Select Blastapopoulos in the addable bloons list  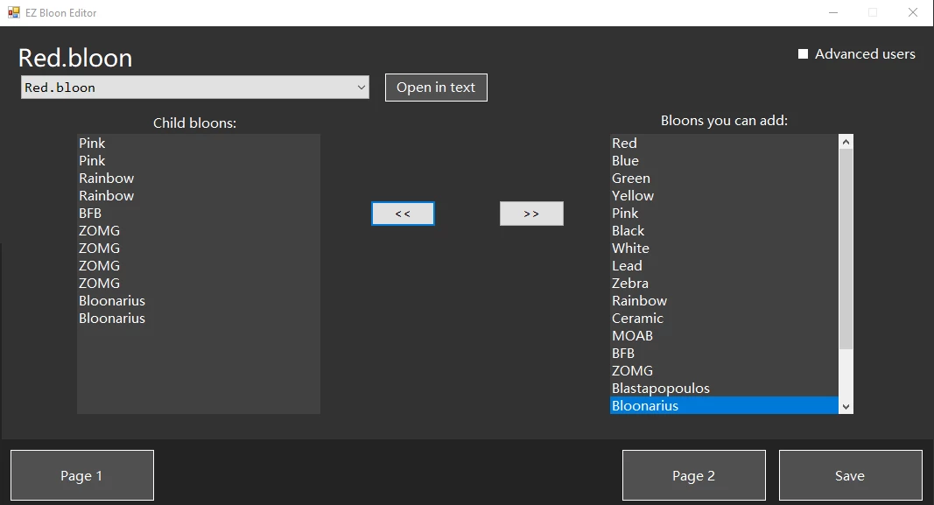coord(724,389)
